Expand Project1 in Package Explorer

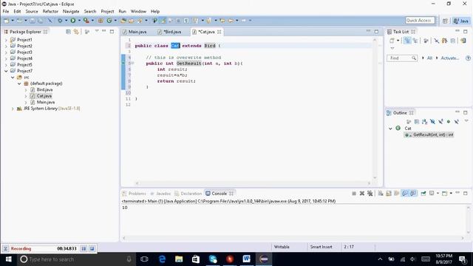click(x=6, y=40)
